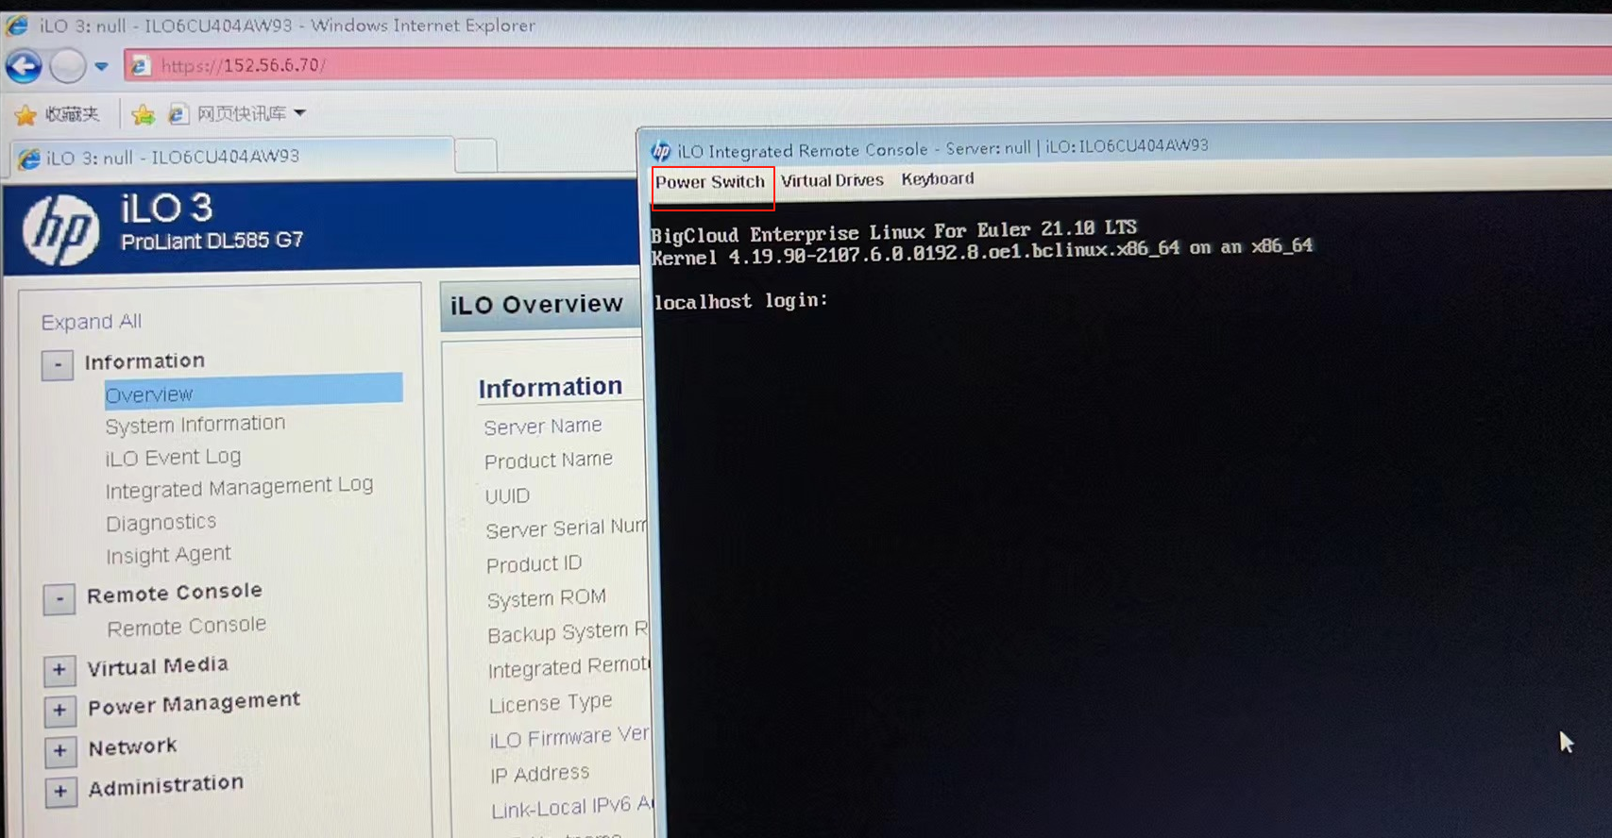
Task: Click the Information tree label
Action: pos(144,361)
